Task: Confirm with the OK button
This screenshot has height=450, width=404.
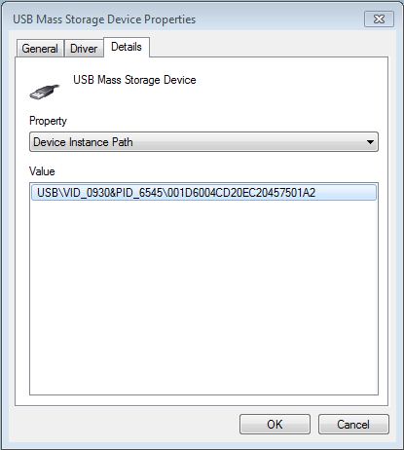Action: point(275,424)
